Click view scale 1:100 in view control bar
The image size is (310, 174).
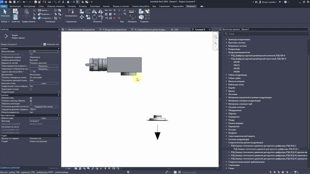click(x=68, y=169)
